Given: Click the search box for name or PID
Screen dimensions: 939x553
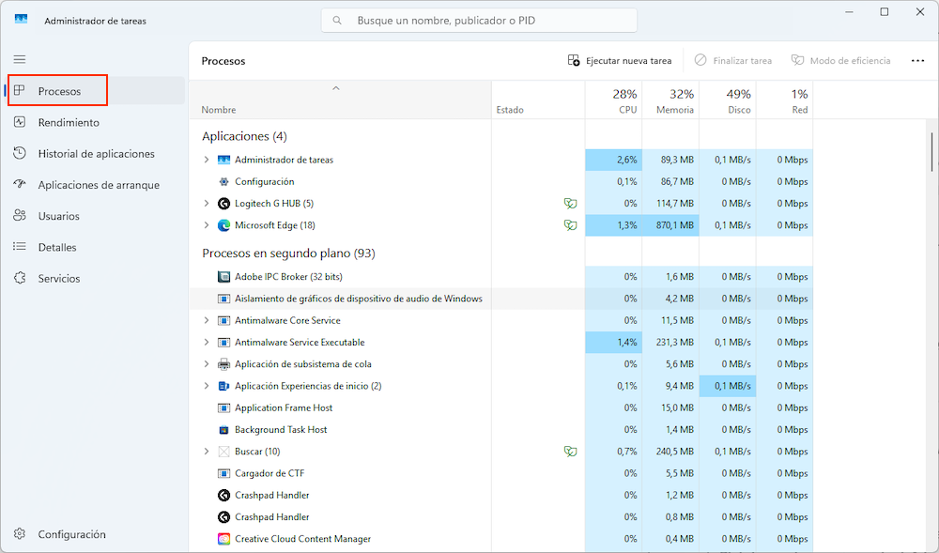Looking at the screenshot, I should click(x=479, y=21).
